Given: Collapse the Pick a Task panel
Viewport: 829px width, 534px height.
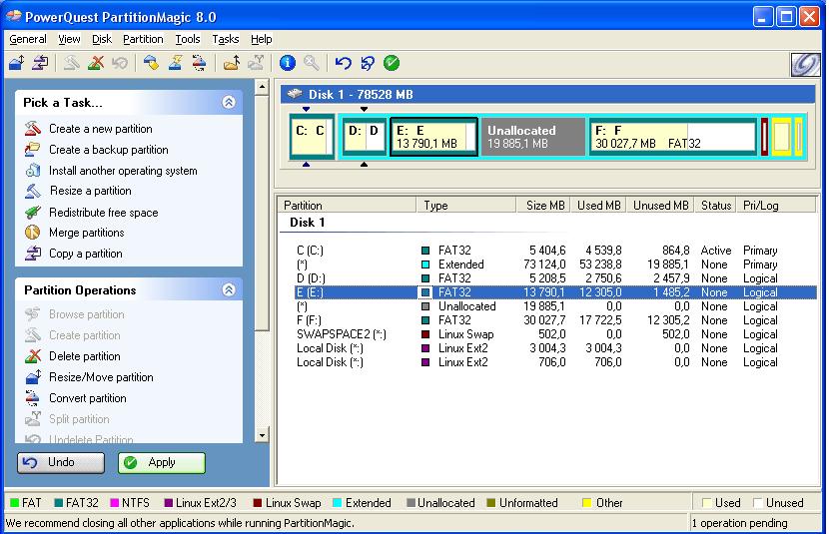Looking at the screenshot, I should (x=229, y=102).
